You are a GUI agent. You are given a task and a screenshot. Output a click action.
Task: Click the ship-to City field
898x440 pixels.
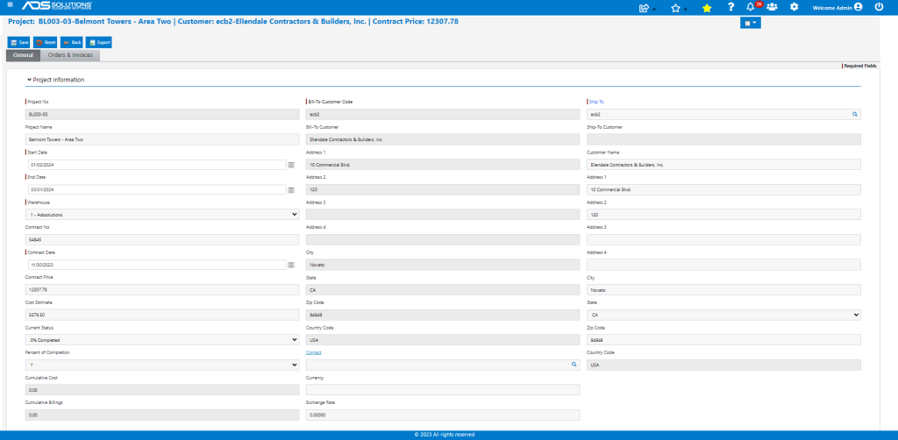[x=723, y=289]
